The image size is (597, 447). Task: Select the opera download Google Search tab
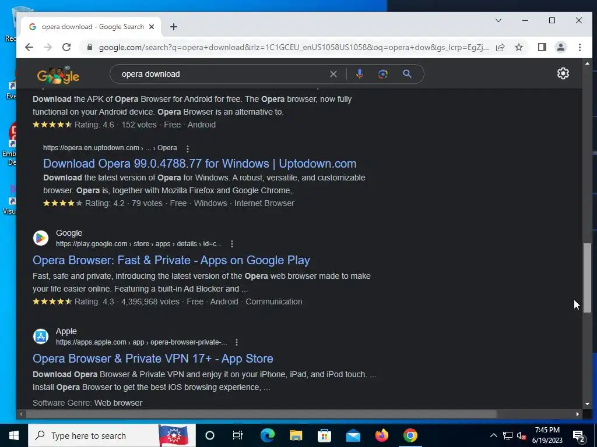point(92,27)
